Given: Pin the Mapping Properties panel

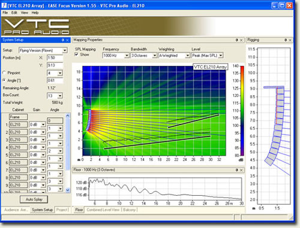Looking at the screenshot, I should click(237, 40).
